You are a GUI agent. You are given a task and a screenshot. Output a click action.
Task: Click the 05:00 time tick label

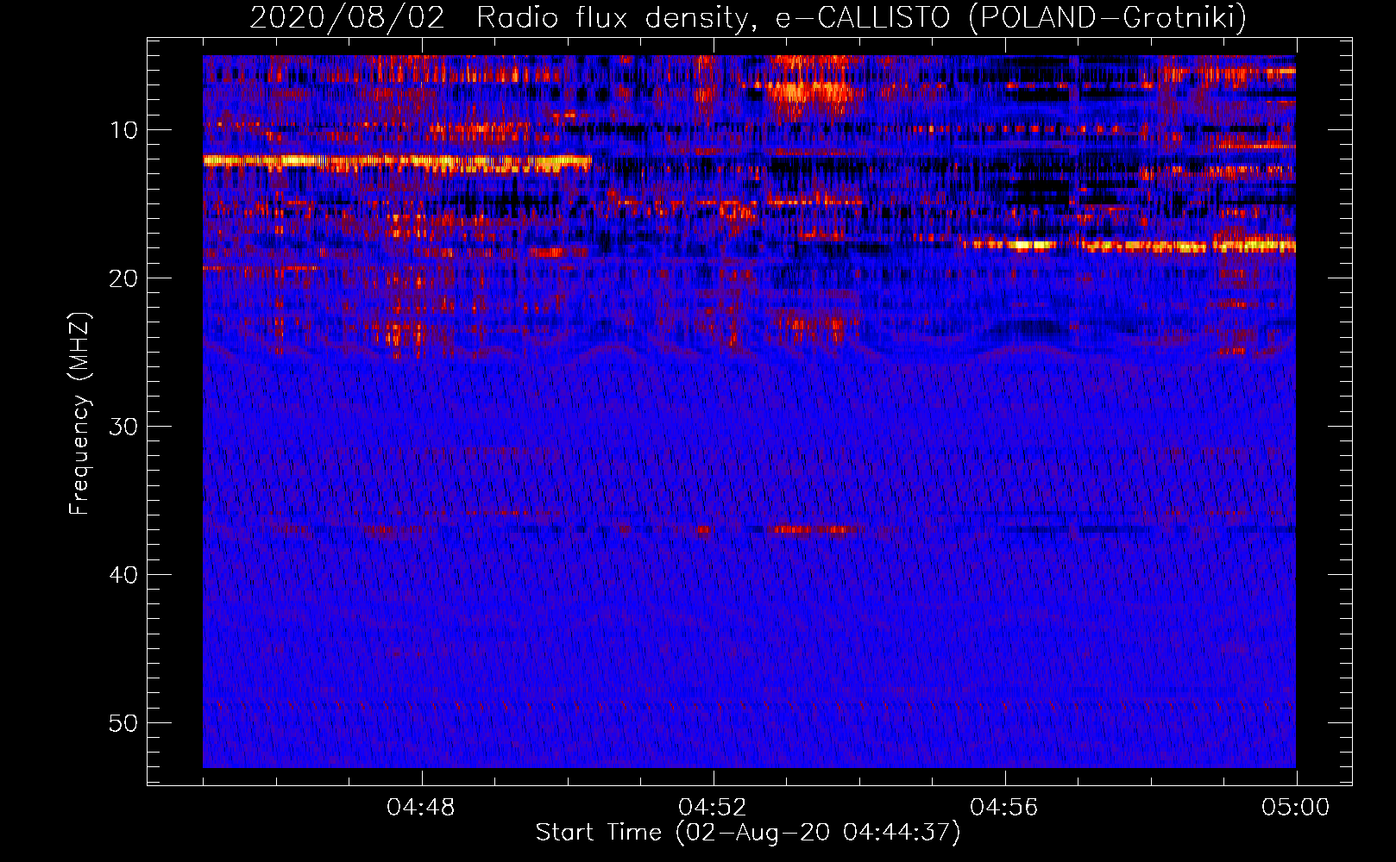click(x=1296, y=808)
